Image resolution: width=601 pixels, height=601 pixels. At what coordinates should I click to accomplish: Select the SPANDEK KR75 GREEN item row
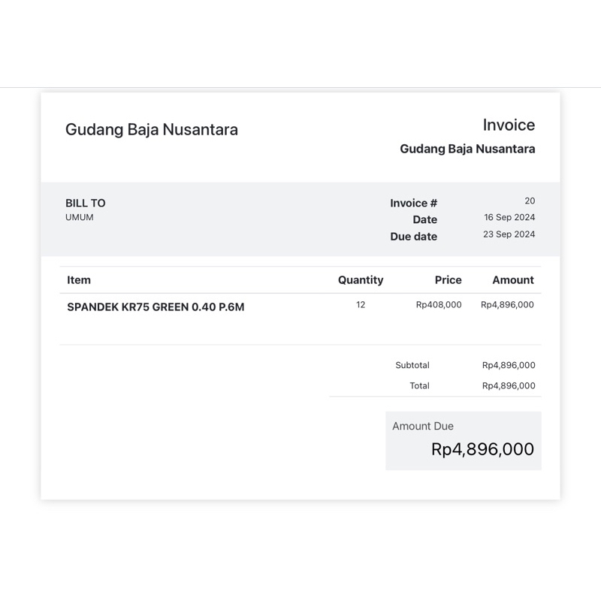(x=156, y=307)
